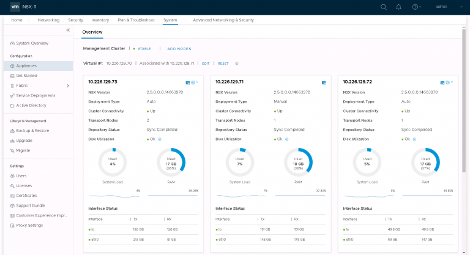470x255 pixels.
Task: Click the 18 GB RAM donut chart
Action: (298, 162)
